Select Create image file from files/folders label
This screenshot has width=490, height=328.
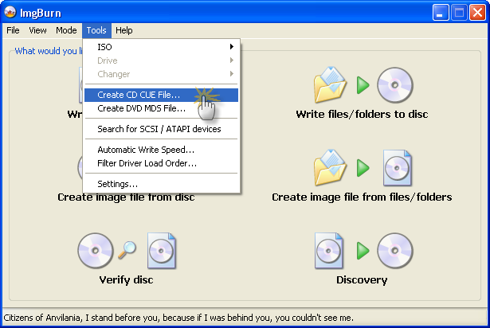click(362, 197)
